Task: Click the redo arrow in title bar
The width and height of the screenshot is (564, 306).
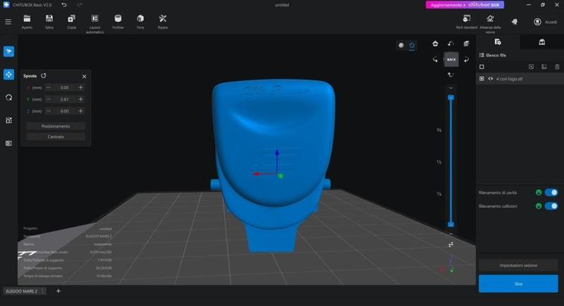Action: (80, 5)
